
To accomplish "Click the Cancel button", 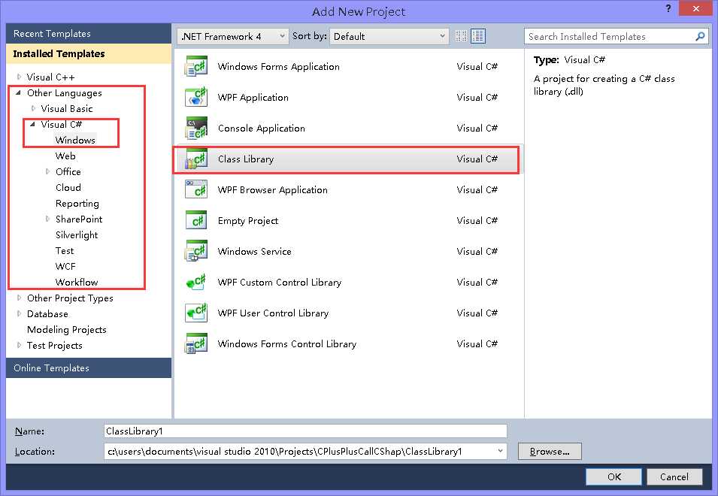I will 674,476.
